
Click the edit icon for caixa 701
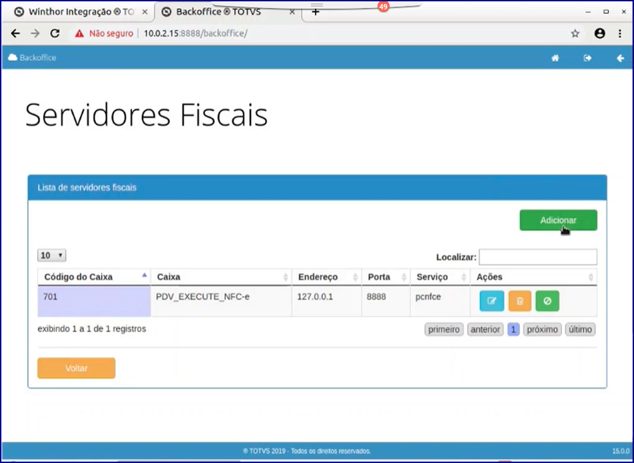491,301
